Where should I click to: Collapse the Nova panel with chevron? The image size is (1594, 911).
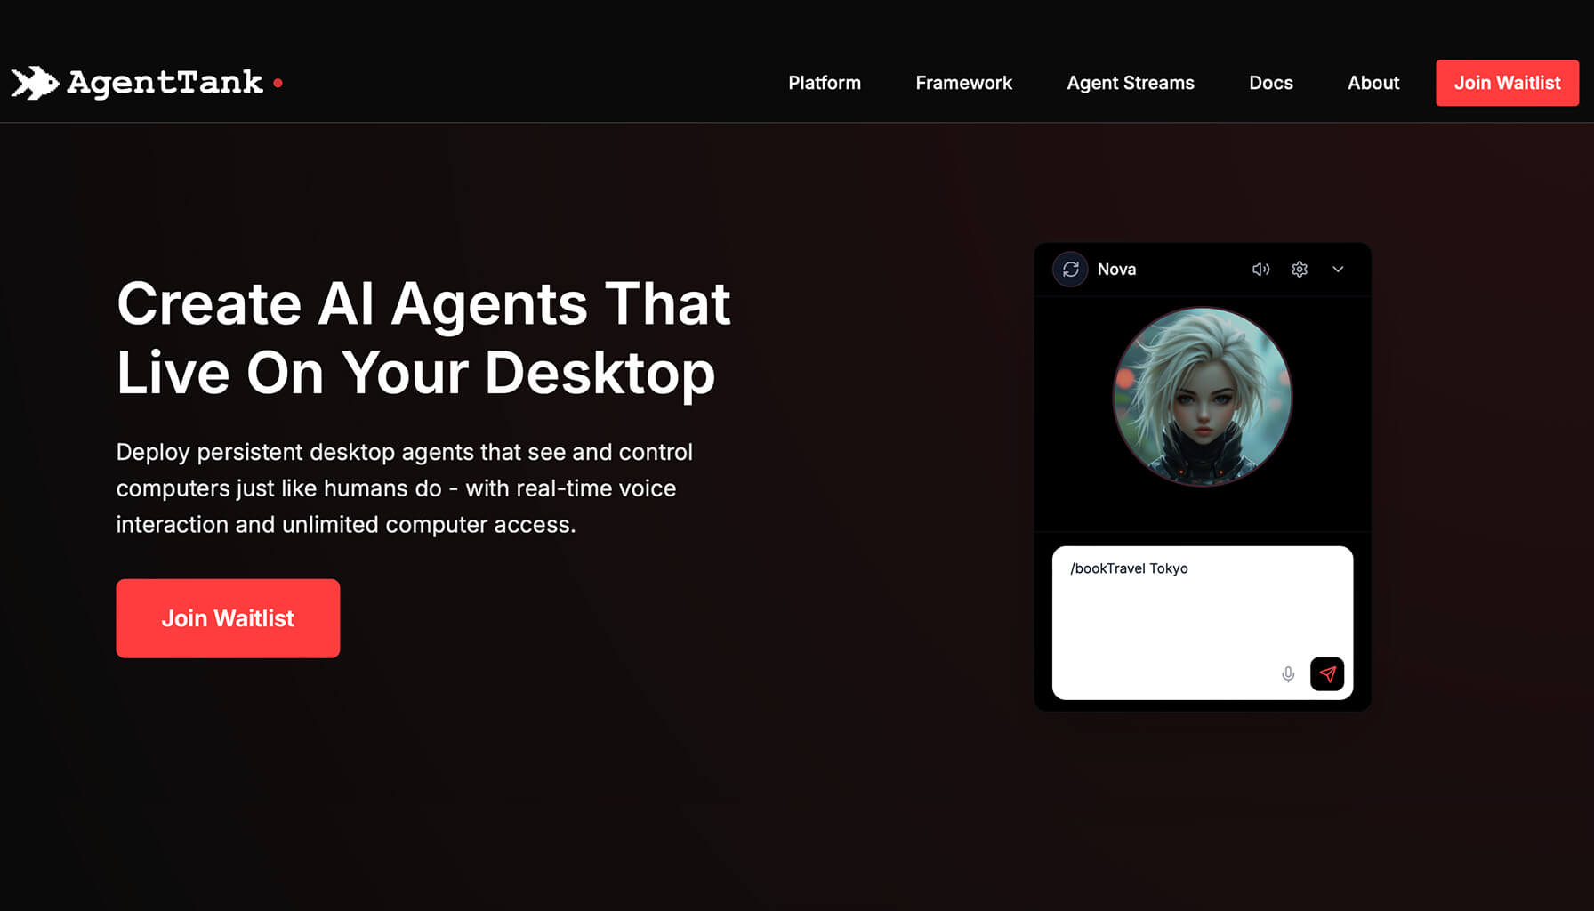(x=1338, y=269)
